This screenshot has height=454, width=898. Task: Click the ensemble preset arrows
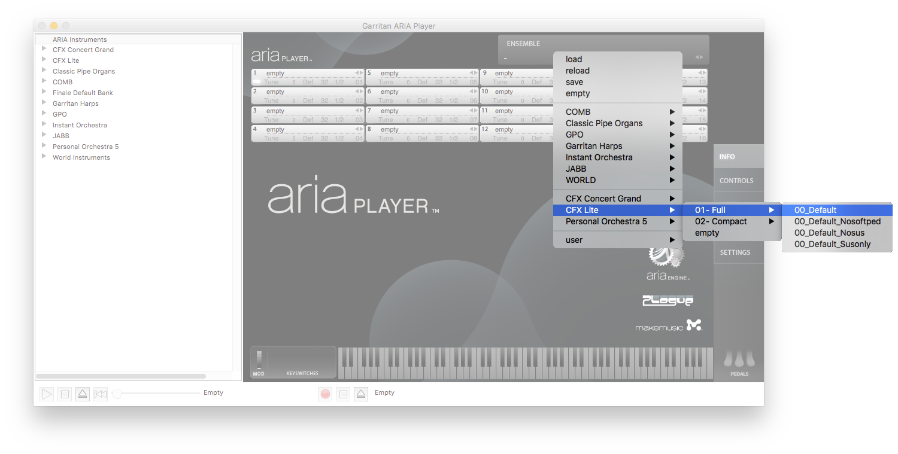point(699,57)
